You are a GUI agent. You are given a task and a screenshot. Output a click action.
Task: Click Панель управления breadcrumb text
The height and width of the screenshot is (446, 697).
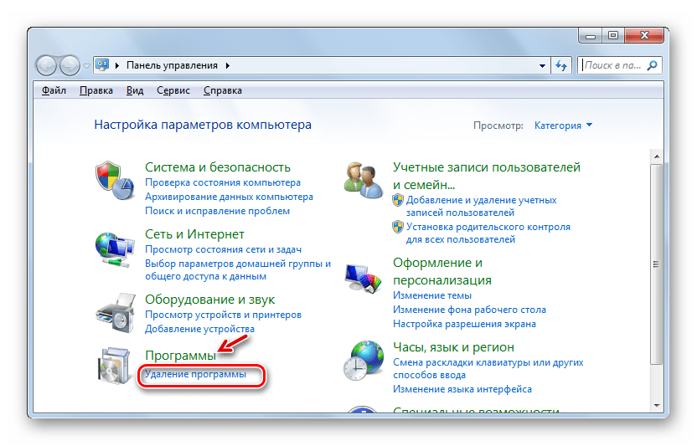172,66
